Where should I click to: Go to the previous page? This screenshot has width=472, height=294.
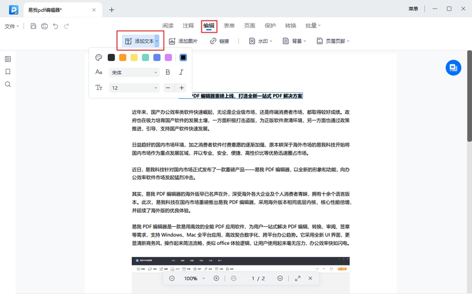[x=234, y=278]
